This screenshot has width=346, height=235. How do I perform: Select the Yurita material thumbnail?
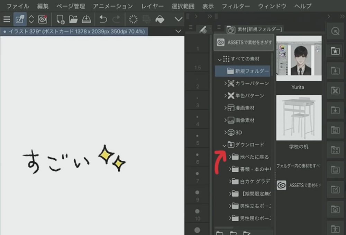pyautogui.click(x=299, y=58)
